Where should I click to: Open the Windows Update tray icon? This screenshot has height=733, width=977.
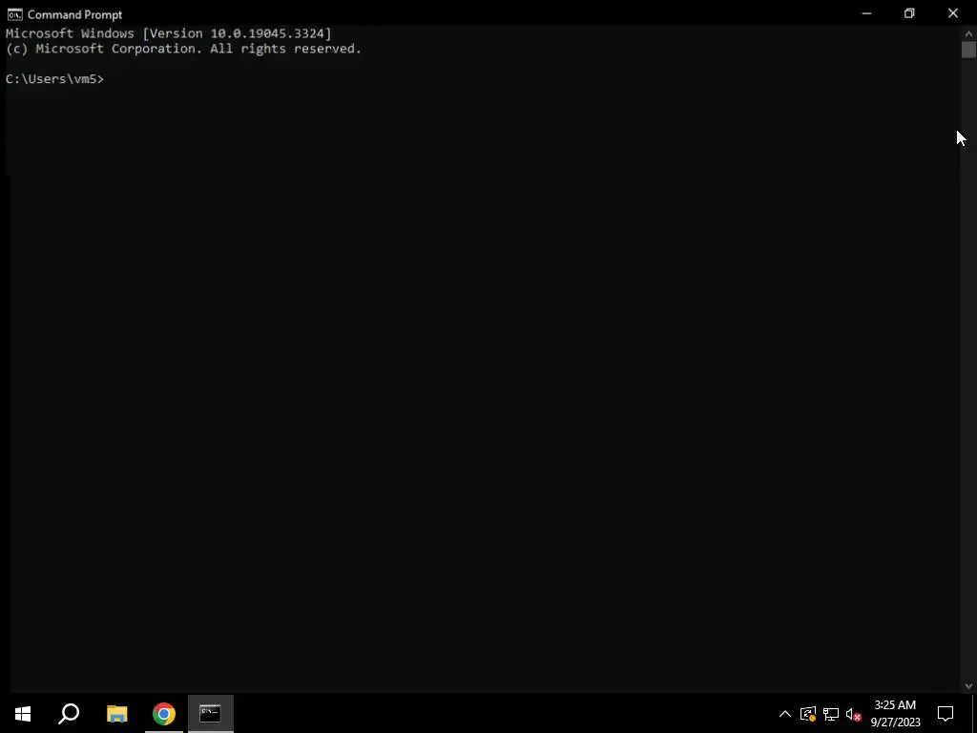tap(808, 714)
